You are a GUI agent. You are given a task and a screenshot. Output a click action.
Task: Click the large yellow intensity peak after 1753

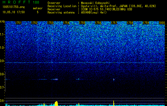pos(56,103)
